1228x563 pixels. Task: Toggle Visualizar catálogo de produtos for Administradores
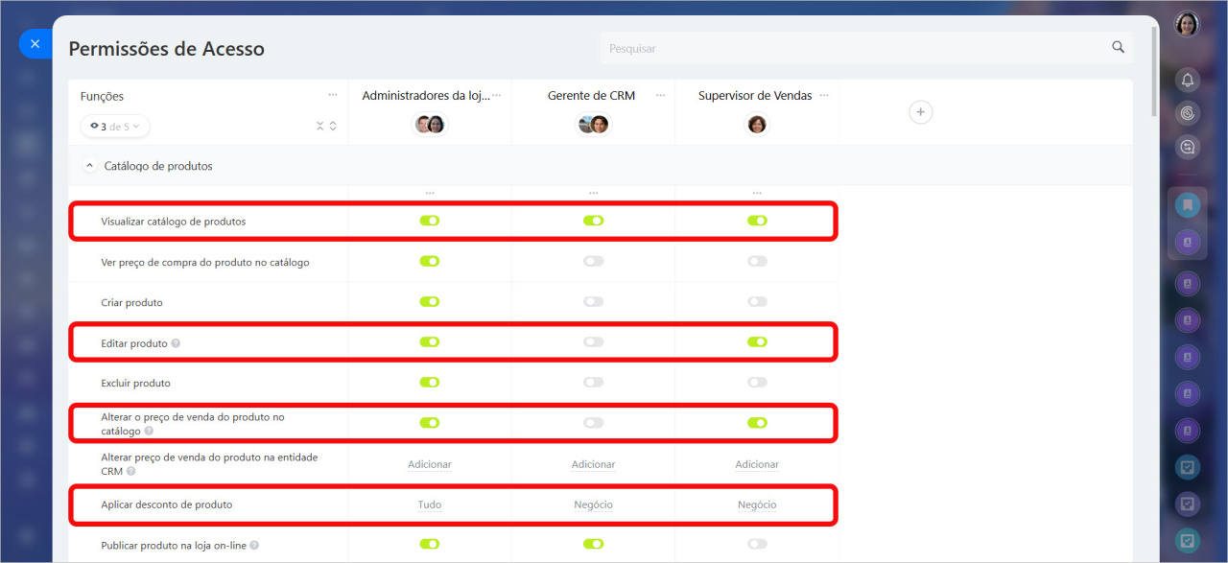click(x=430, y=221)
